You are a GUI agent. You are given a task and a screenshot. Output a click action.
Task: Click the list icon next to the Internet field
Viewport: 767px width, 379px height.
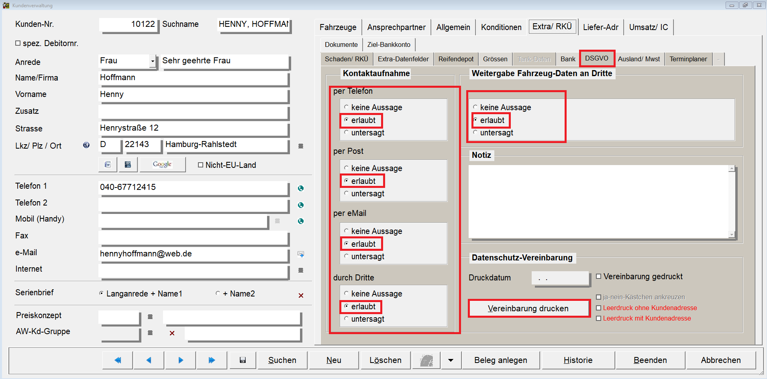coord(301,270)
